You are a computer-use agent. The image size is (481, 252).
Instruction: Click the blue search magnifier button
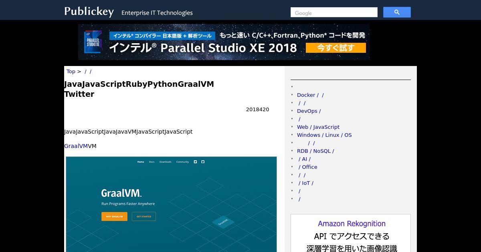(397, 12)
